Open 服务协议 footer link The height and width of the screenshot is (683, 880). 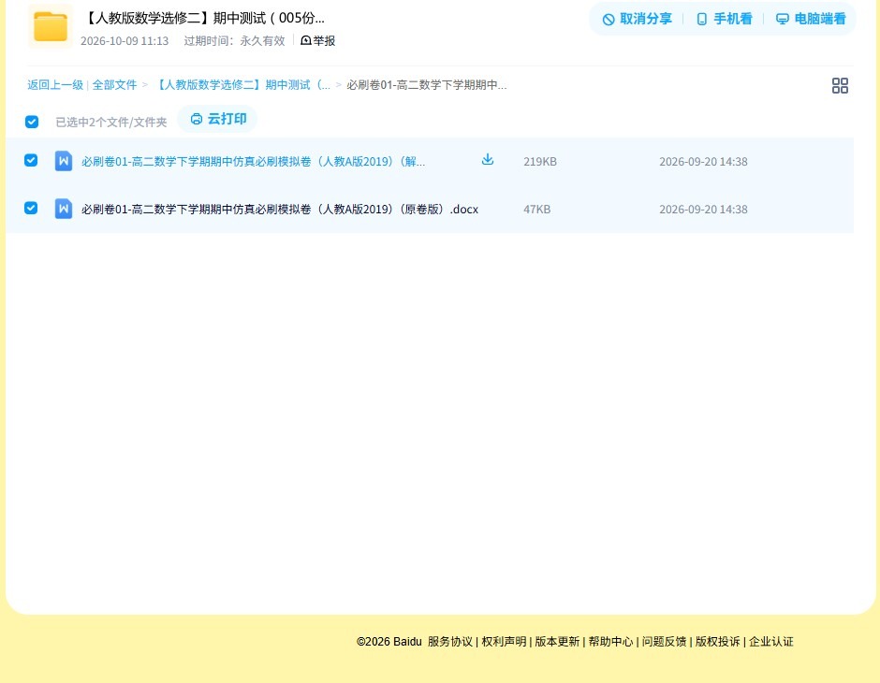(450, 642)
